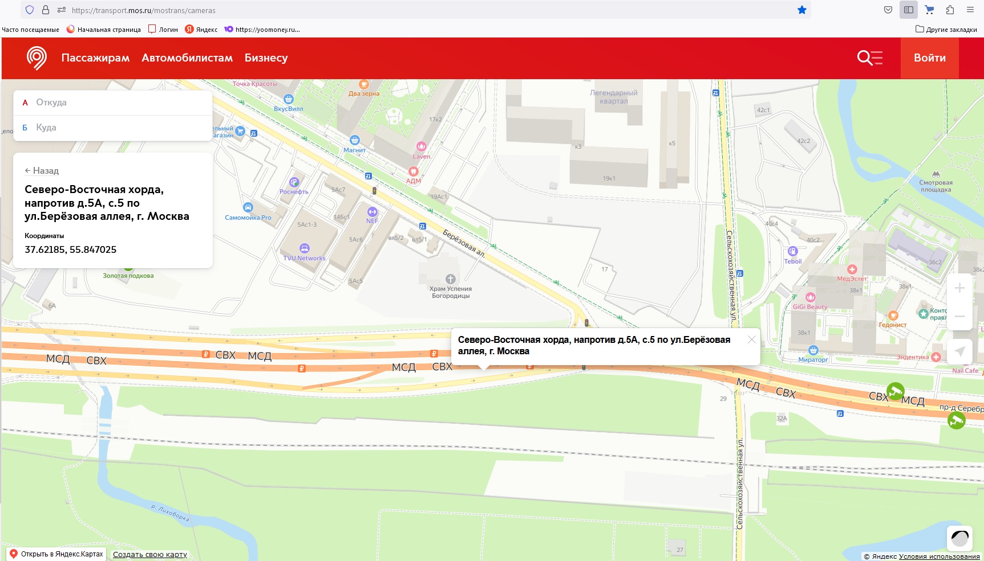984x561 pixels.
Task: Open the extensions puzzle icon
Action: tap(950, 10)
